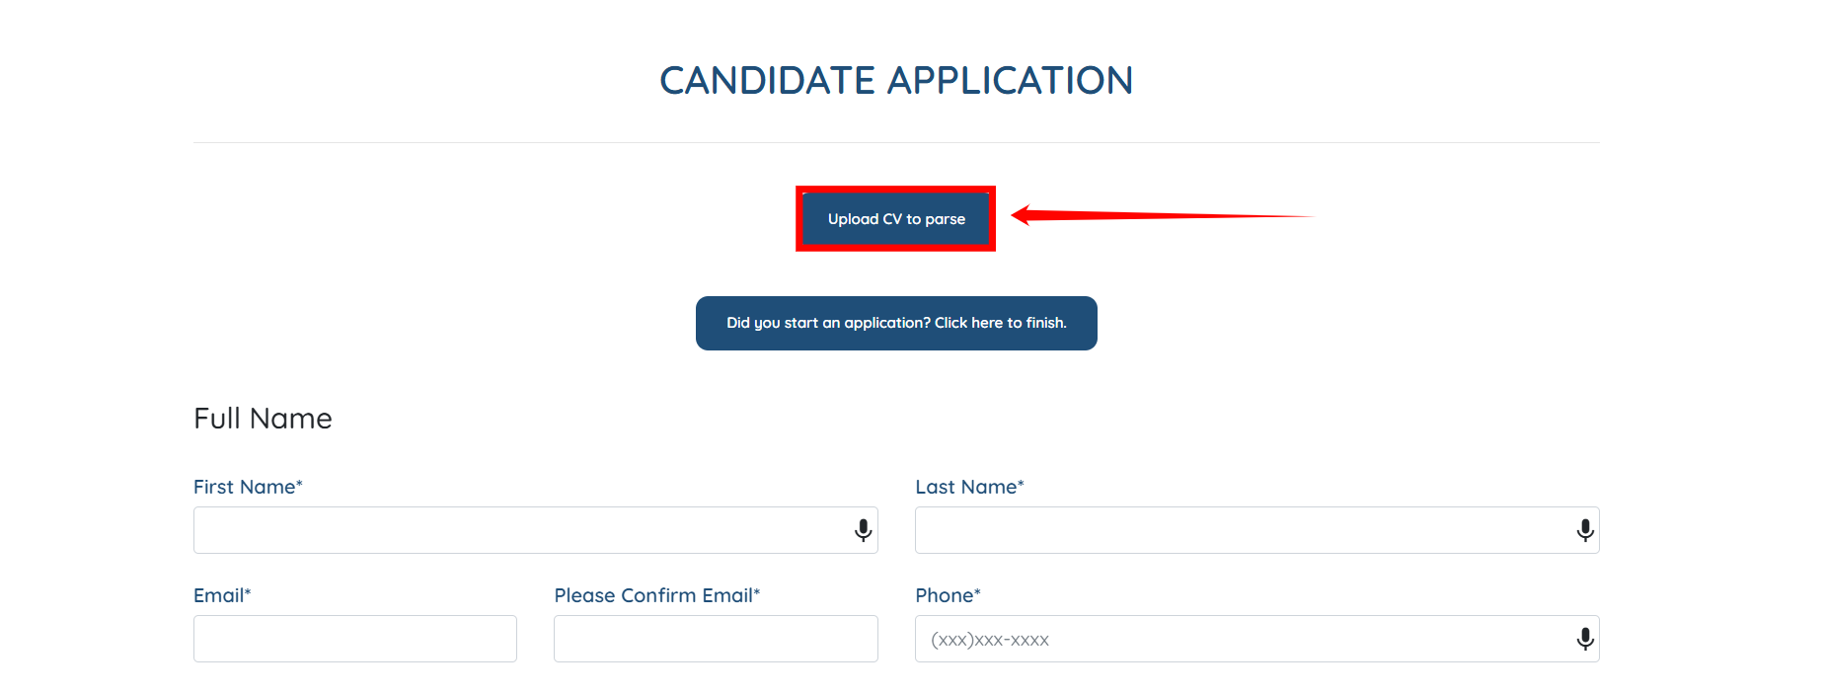This screenshot has height=695, width=1823.
Task: Click the red arrow pointing at Upload CV
Action: pos(1163,215)
